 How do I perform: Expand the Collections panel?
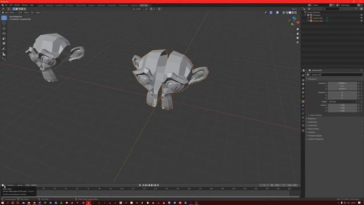[312, 122]
